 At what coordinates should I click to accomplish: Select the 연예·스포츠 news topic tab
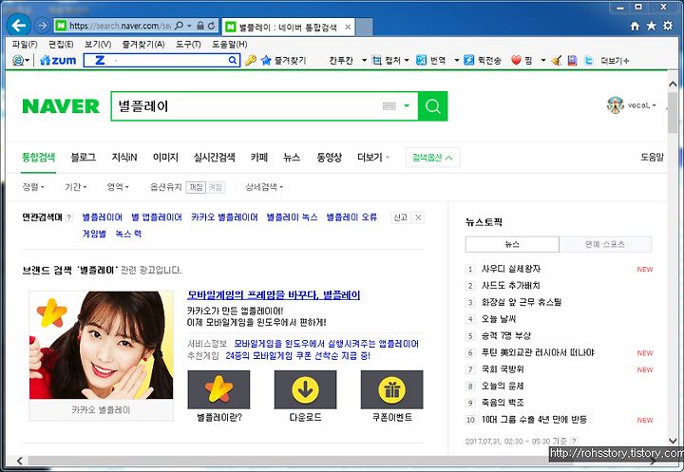coord(605,244)
